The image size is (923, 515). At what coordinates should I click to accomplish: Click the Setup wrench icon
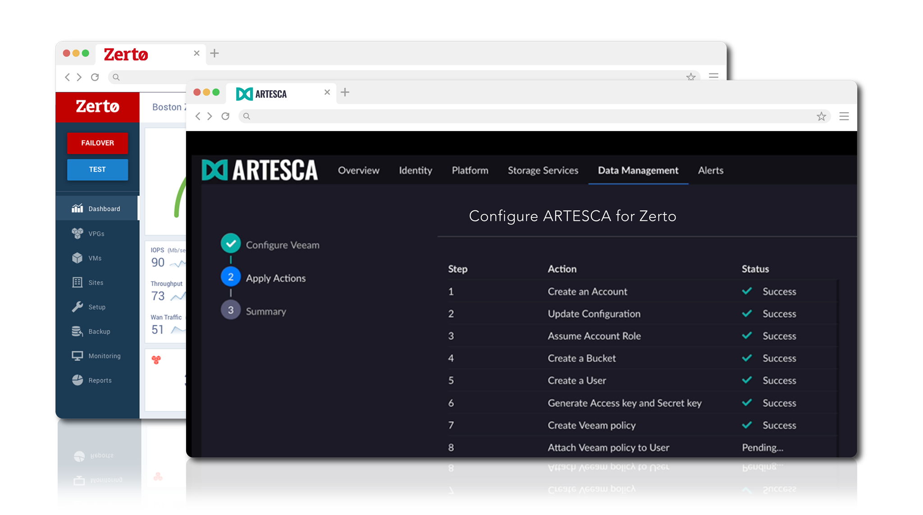pyautogui.click(x=78, y=307)
